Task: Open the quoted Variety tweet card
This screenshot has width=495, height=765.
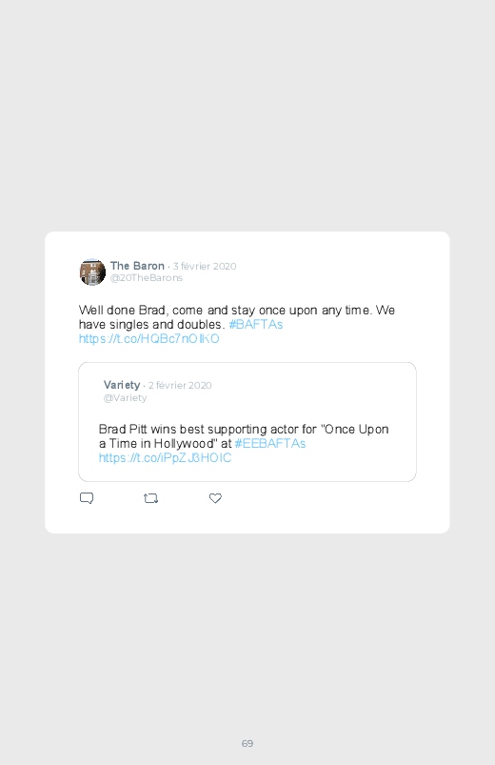Action: pos(247,422)
